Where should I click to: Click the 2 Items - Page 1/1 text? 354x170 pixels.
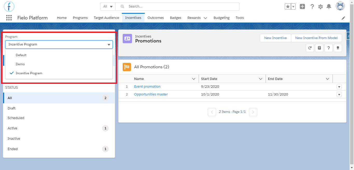coord(232,112)
